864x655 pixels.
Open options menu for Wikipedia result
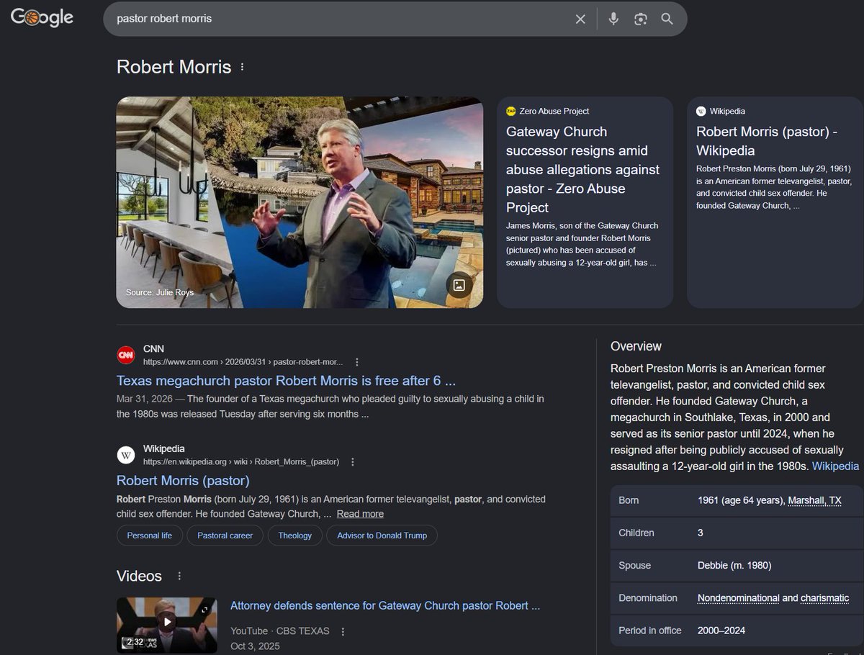pyautogui.click(x=352, y=462)
